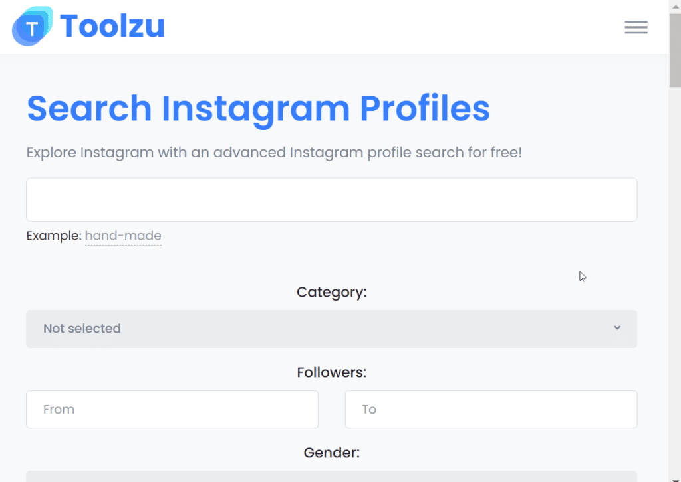
Task: Click the Followers 'From' field
Action: tap(172, 409)
